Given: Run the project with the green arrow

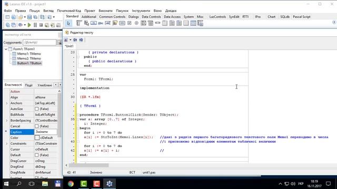Looking at the screenshot, I should click(29, 25).
